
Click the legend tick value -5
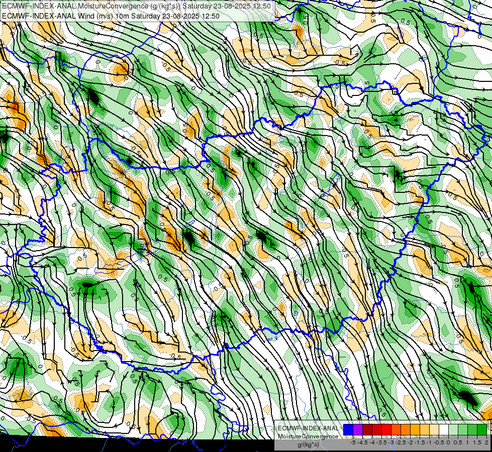click(x=353, y=442)
